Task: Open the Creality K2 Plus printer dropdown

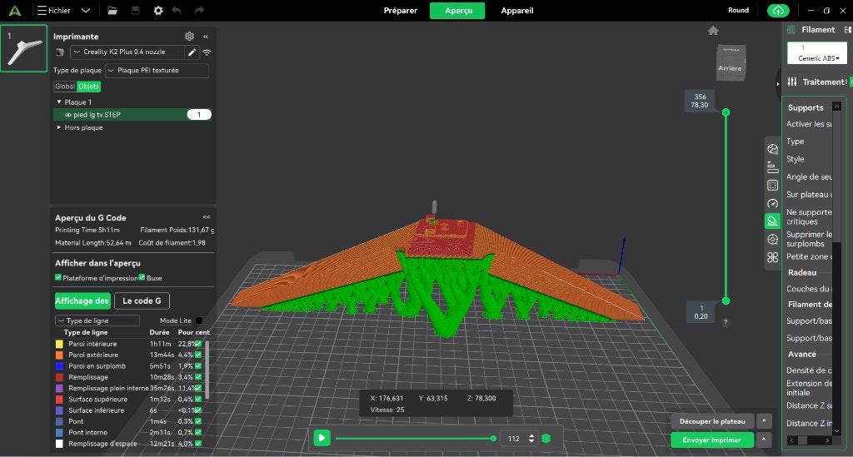Action: point(127,52)
